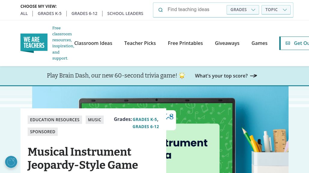
Task: Open the Teacher Picks menu
Action: [x=140, y=43]
